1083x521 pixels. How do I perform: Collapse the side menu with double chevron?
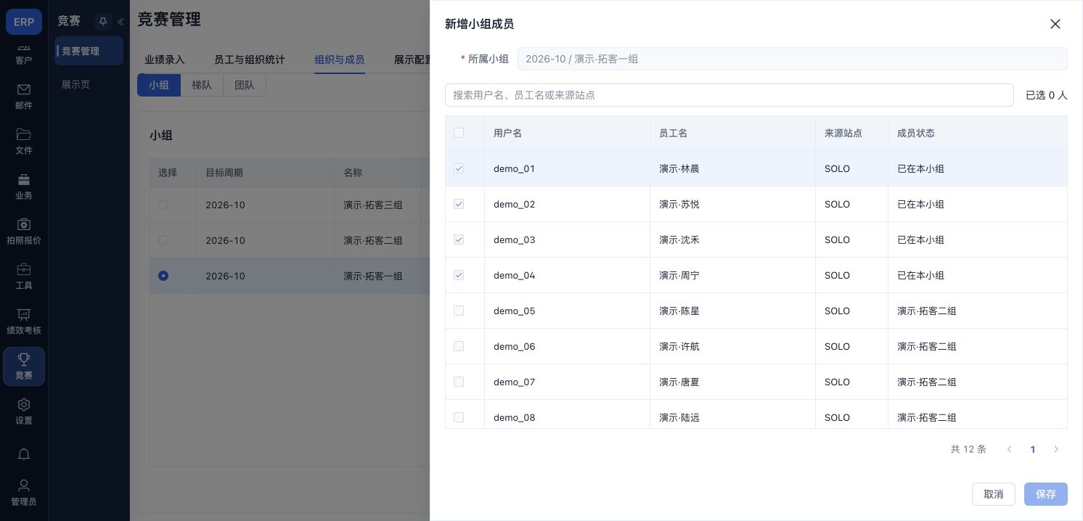click(x=120, y=22)
